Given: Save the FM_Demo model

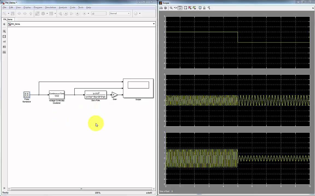Looking at the screenshot, I should click(13, 13).
